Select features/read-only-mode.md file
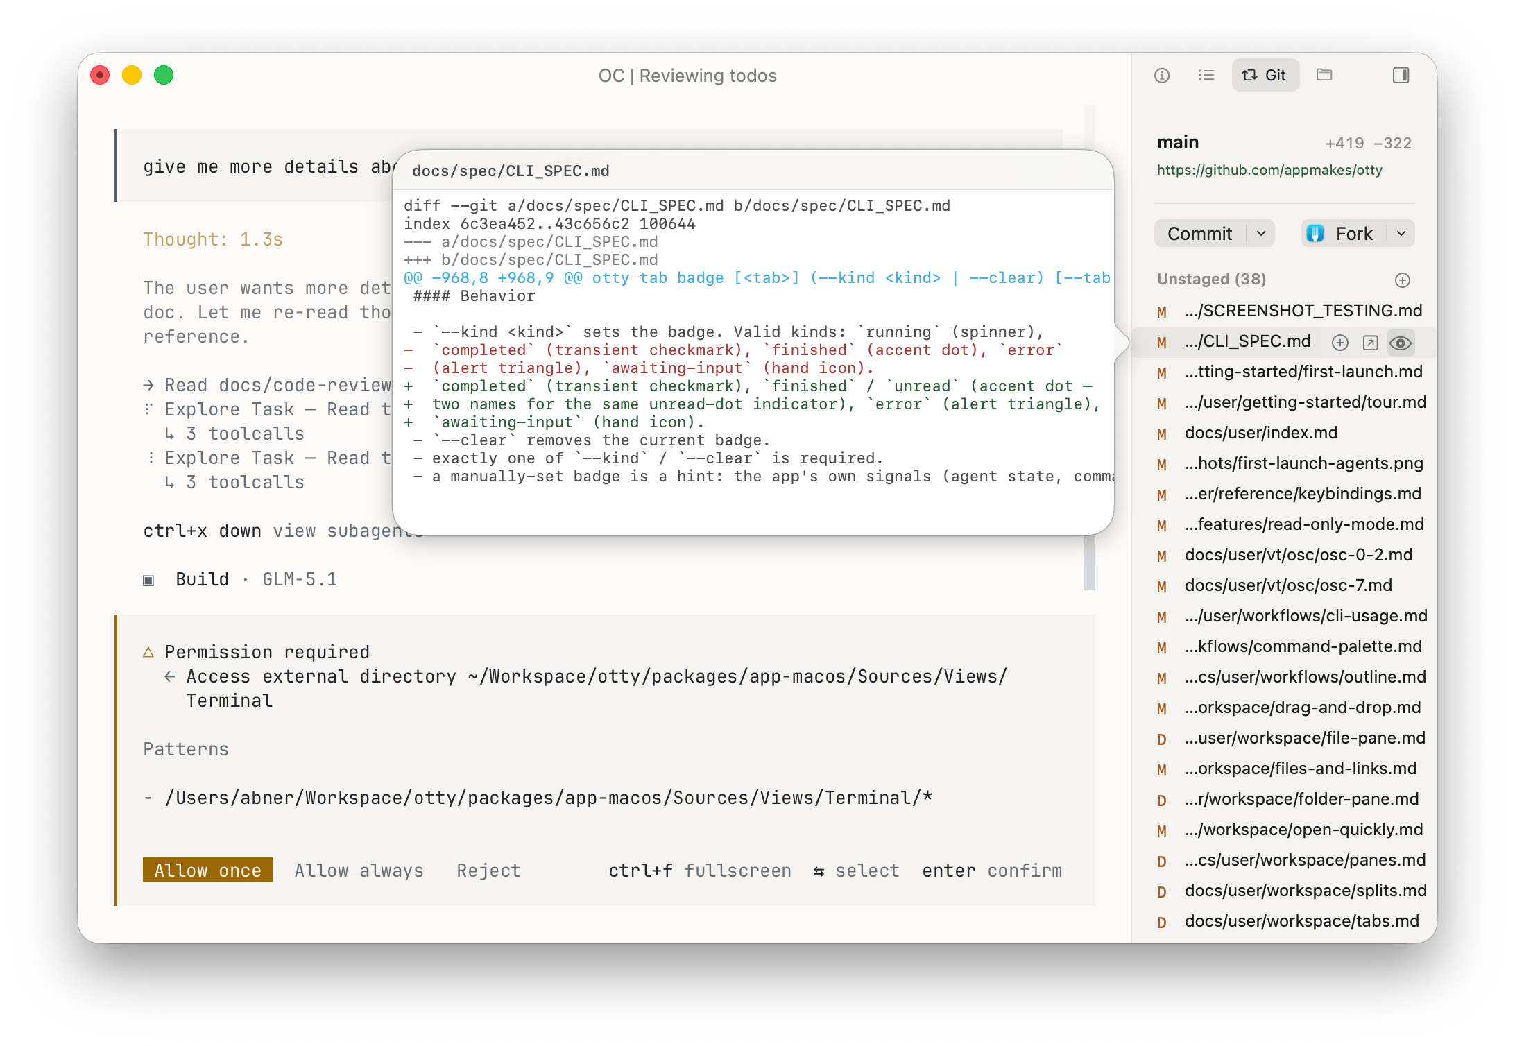The width and height of the screenshot is (1515, 1046). pyautogui.click(x=1285, y=525)
